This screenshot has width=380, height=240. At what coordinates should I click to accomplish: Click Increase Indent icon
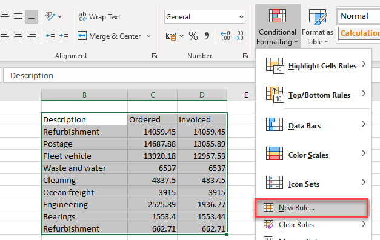click(64, 36)
